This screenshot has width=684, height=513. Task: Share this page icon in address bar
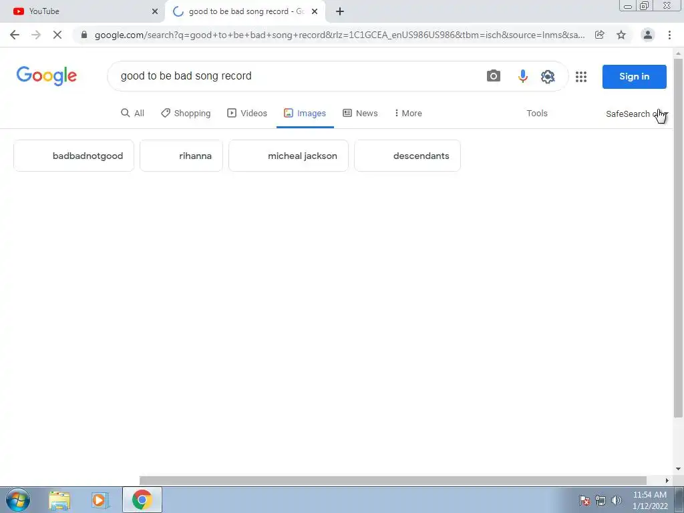point(600,35)
